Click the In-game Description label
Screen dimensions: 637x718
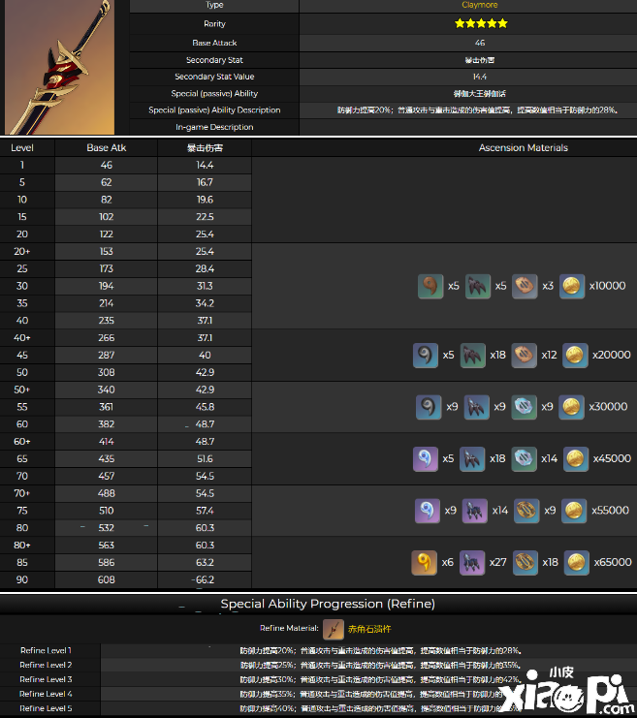(214, 127)
